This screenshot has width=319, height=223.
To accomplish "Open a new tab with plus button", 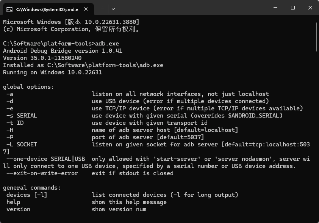I will [x=102, y=8].
